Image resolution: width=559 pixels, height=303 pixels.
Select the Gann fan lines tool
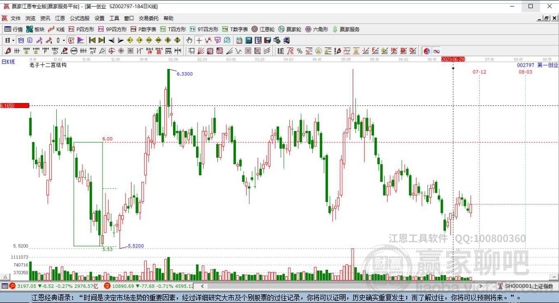coord(201,51)
